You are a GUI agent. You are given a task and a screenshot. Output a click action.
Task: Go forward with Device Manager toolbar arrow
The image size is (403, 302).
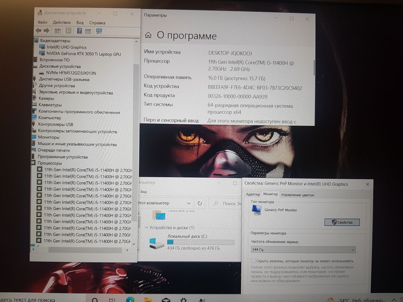coord(46,31)
